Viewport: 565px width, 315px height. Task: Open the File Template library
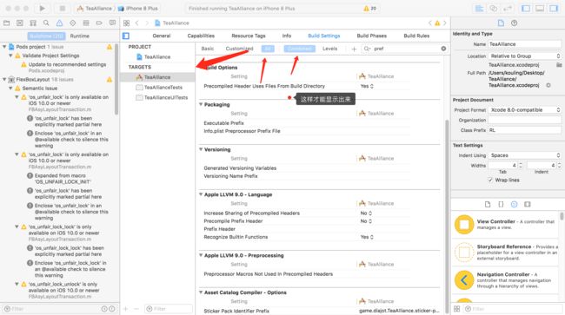(488, 204)
